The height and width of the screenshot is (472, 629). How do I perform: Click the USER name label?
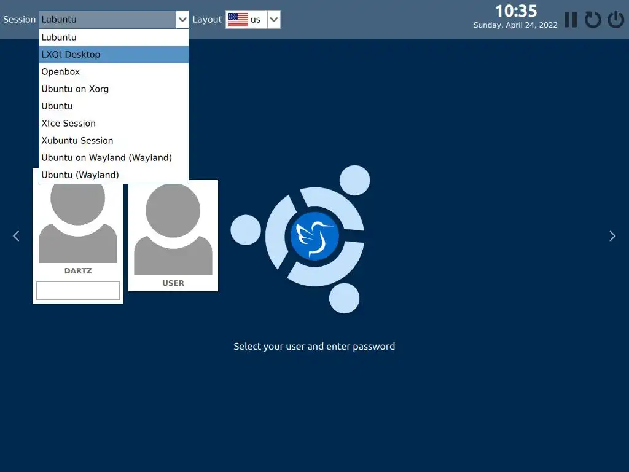click(173, 283)
